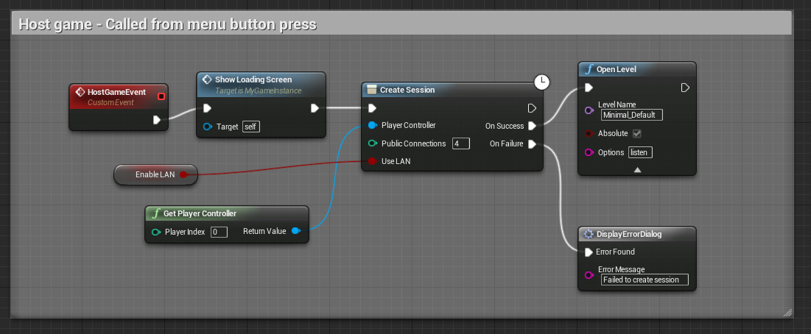The width and height of the screenshot is (811, 334).
Task: Expand the Open Level node advanced pins arrow
Action: click(637, 169)
